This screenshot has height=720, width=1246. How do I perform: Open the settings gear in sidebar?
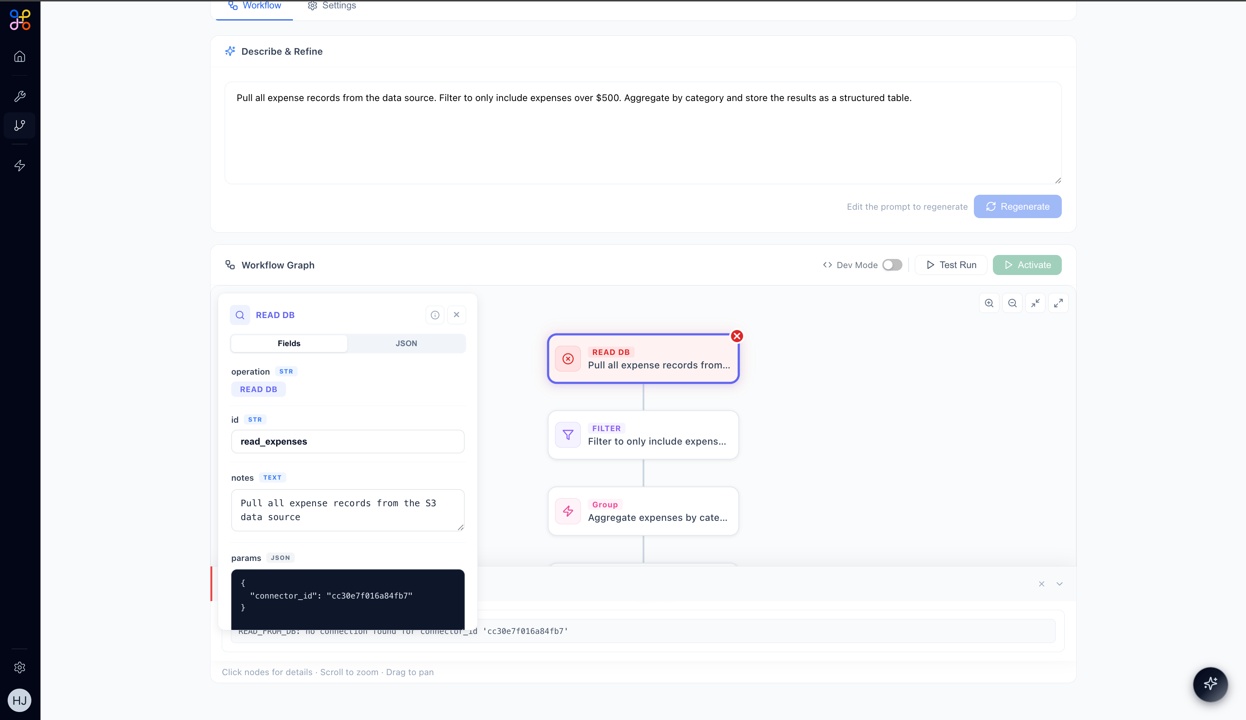(x=20, y=667)
